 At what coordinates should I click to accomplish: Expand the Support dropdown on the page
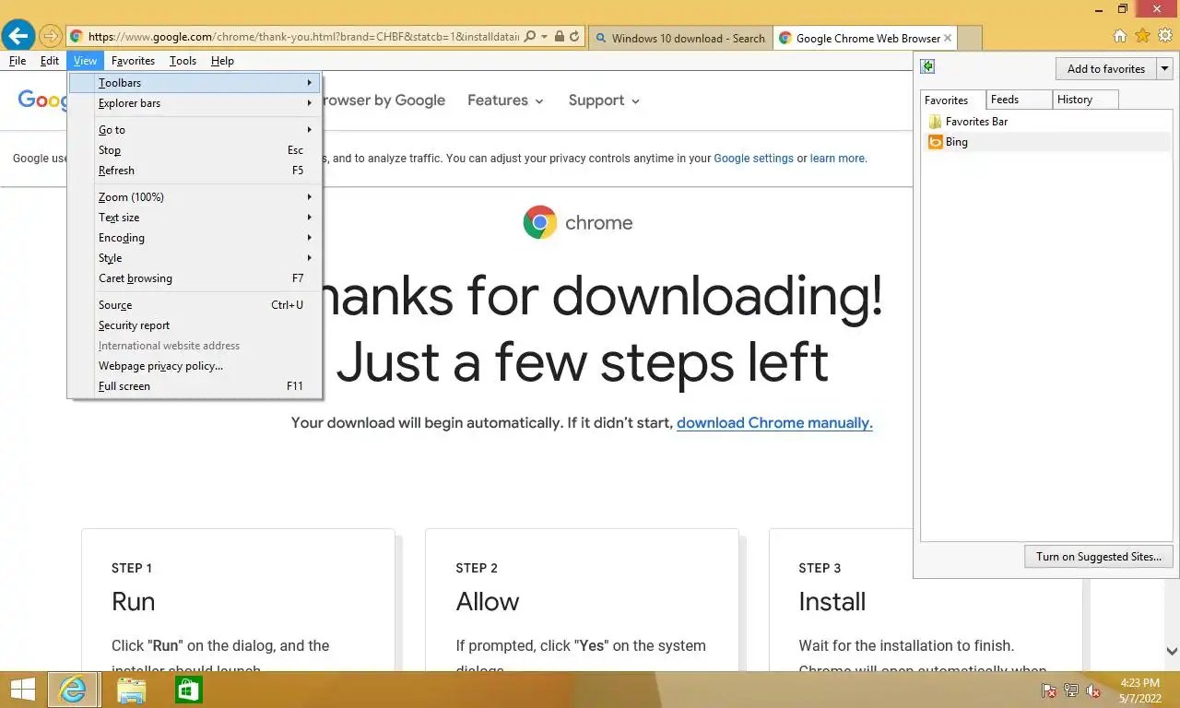click(x=604, y=100)
